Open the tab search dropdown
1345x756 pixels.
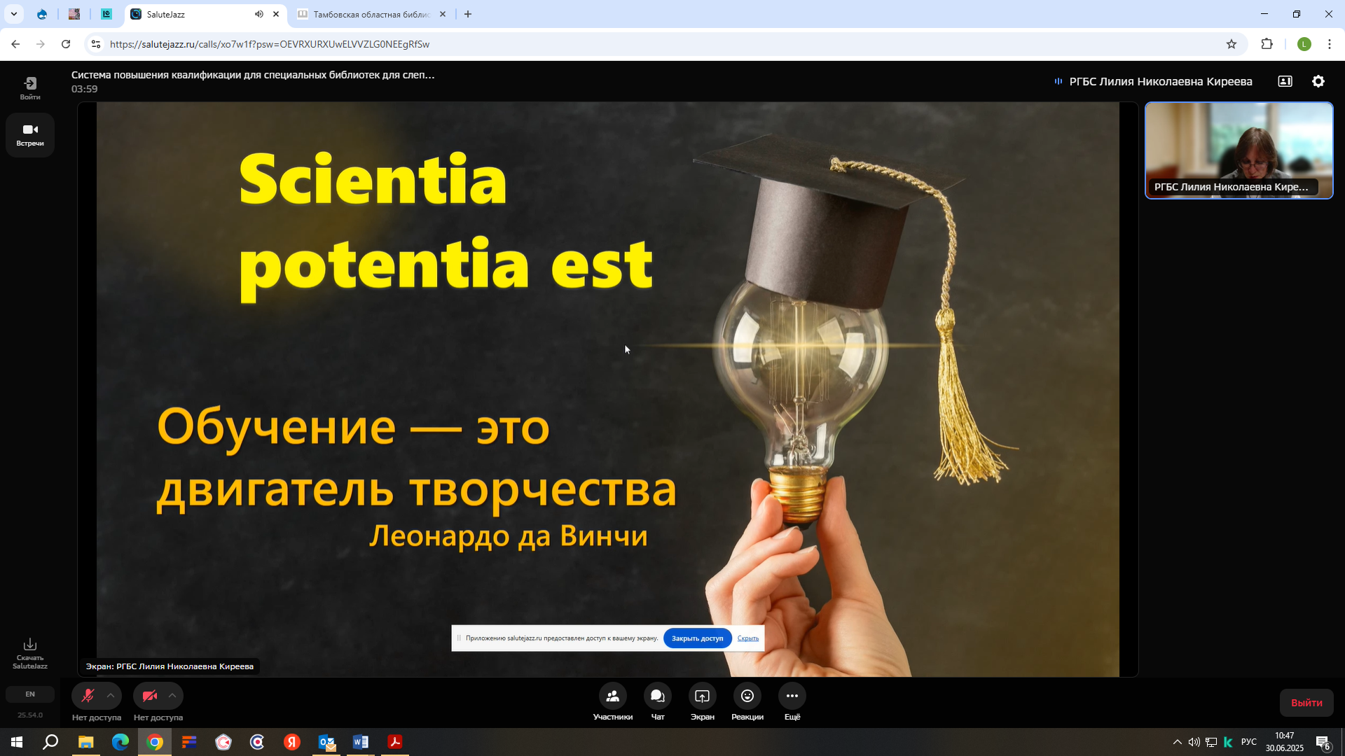pyautogui.click(x=13, y=14)
